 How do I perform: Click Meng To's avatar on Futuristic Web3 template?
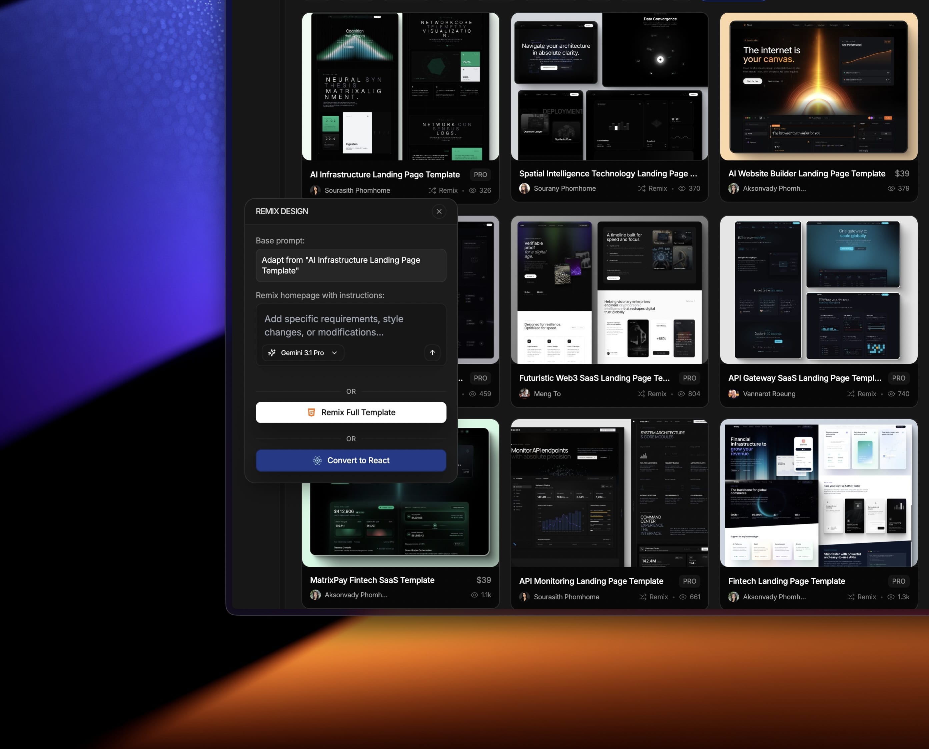pyautogui.click(x=524, y=394)
